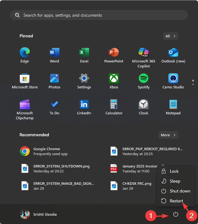
Task: Open Outlook (new) app
Action: pos(173,55)
